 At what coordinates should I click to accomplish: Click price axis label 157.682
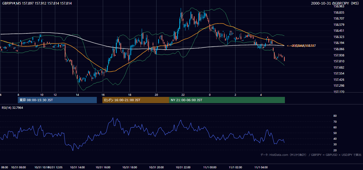[x=339, y=67]
